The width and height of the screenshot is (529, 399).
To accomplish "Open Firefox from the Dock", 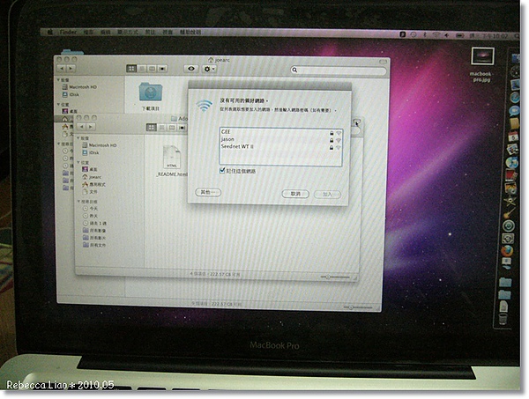I will click(x=507, y=251).
